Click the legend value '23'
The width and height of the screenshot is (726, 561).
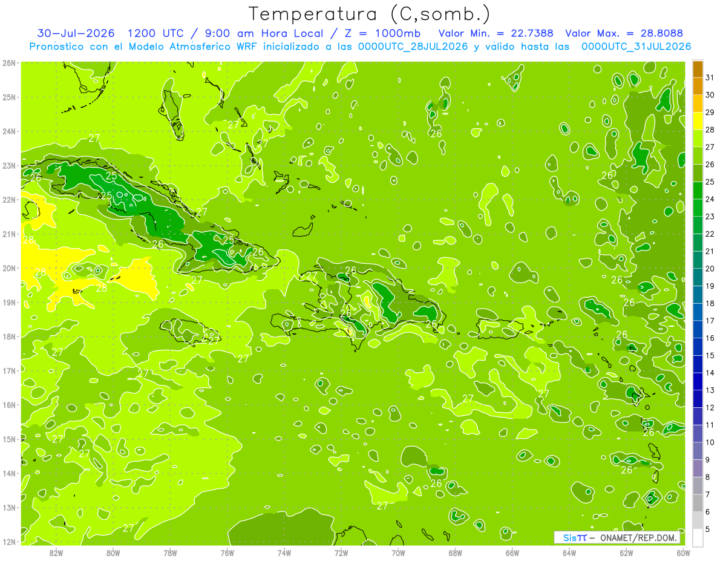click(710, 217)
